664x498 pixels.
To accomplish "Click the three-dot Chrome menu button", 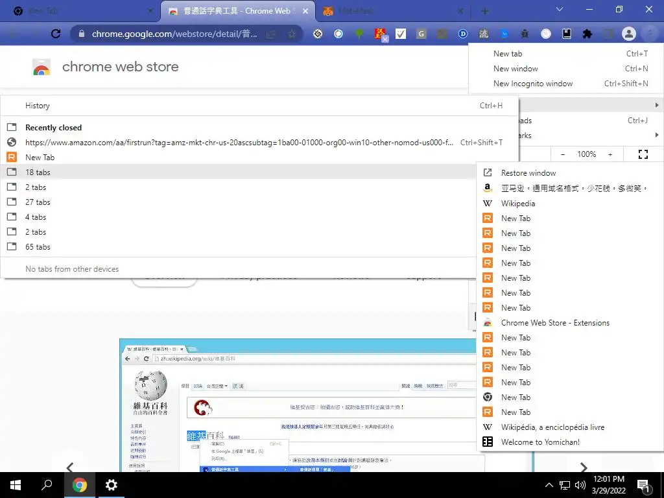I will (x=650, y=34).
